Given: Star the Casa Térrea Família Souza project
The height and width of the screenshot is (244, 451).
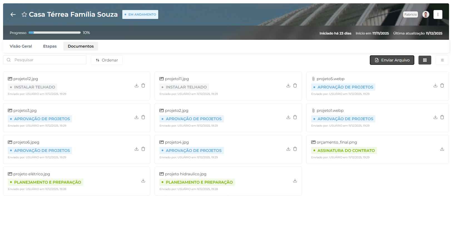Looking at the screenshot, I should pos(24,14).
